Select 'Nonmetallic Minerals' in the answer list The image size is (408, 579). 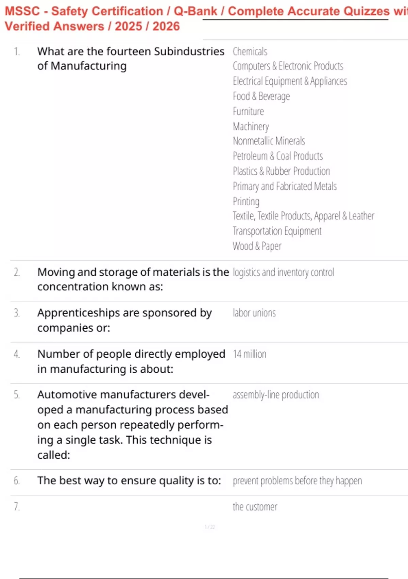click(269, 141)
